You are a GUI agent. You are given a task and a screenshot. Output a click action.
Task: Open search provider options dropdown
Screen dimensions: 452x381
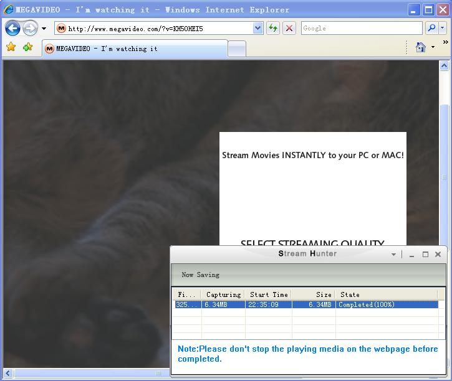coord(443,28)
